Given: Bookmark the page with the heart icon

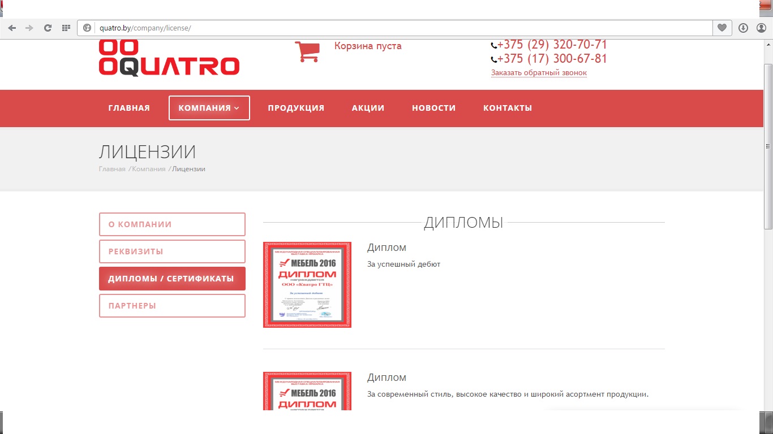Looking at the screenshot, I should pyautogui.click(x=722, y=28).
